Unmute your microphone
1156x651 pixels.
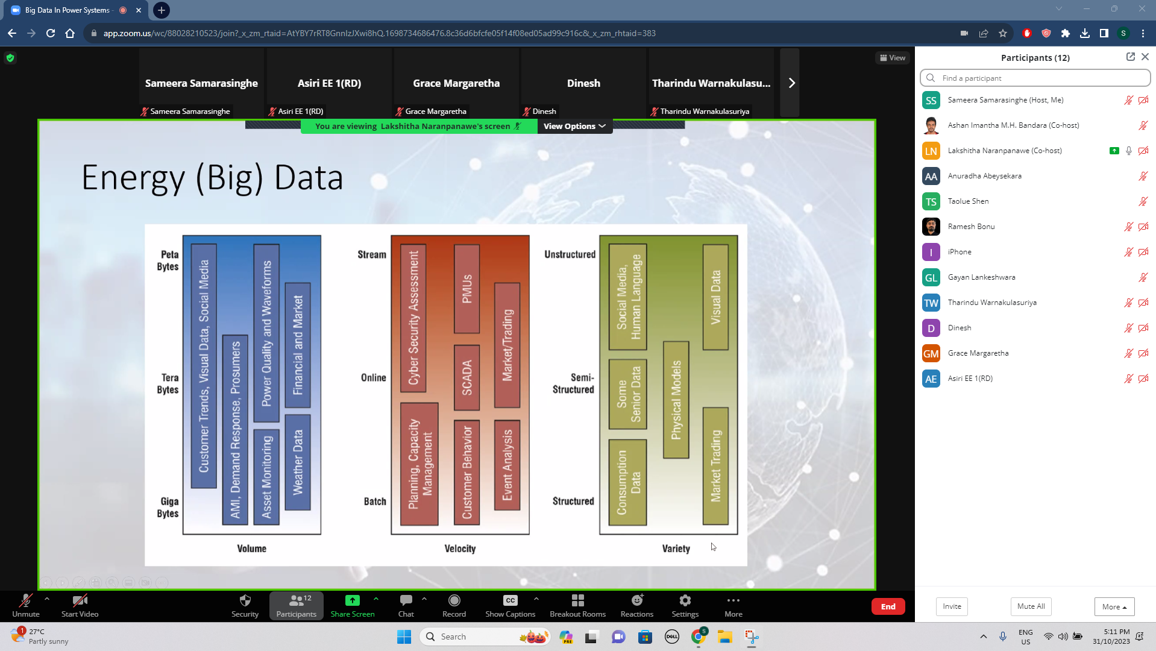point(26,600)
